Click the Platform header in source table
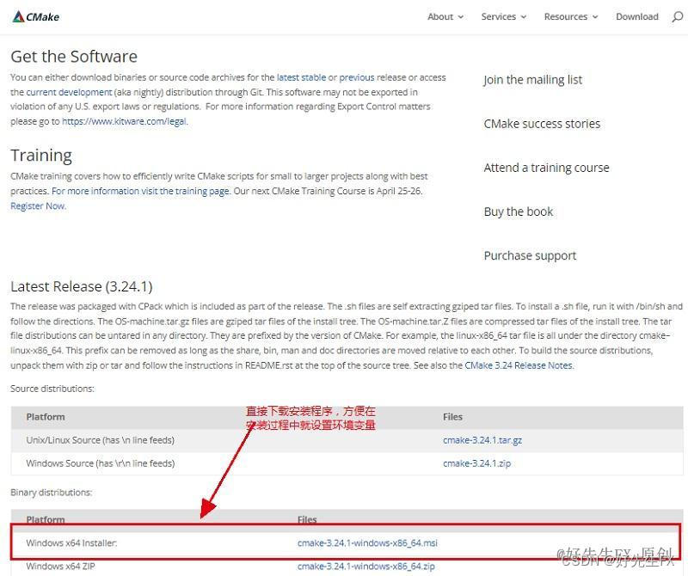 [x=46, y=417]
